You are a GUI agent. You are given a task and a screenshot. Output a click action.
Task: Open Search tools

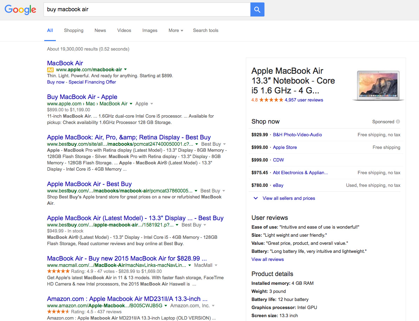point(206,31)
